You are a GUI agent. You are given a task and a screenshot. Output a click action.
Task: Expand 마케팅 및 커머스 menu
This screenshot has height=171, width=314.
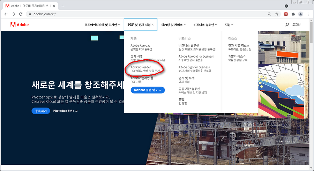(173, 25)
